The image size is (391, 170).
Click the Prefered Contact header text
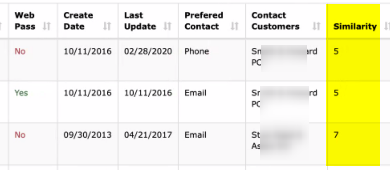pyautogui.click(x=204, y=21)
